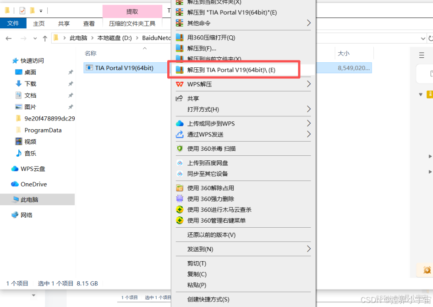Viewport: 433px width, 307px height.
Task: Open 网络 network location
Action: coord(27,215)
